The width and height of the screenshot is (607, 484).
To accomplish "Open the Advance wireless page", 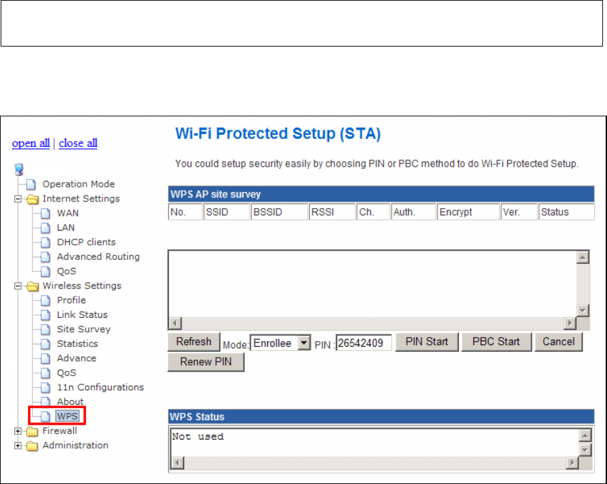I will coord(76,358).
